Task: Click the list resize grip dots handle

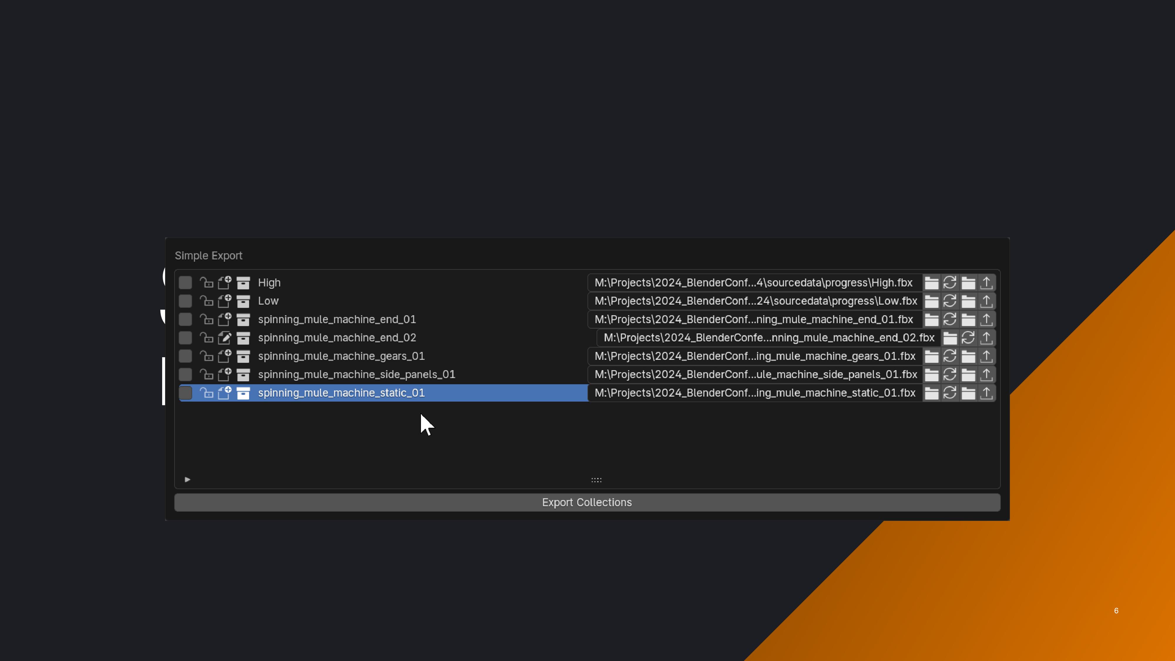Action: pos(596,480)
